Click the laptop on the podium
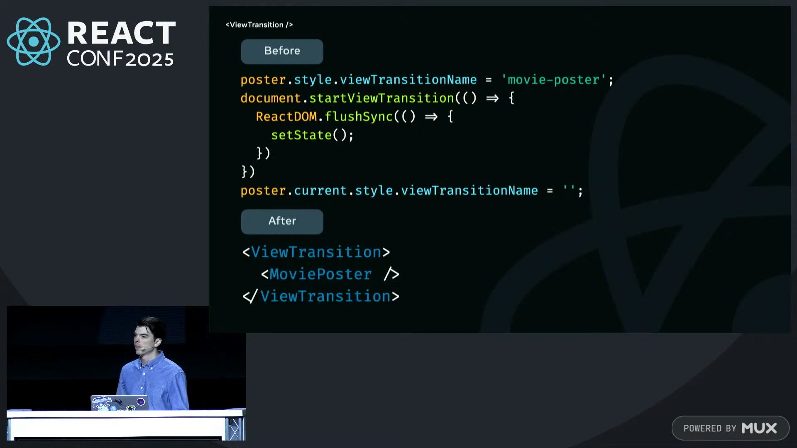This screenshot has height=448, width=797. click(120, 403)
